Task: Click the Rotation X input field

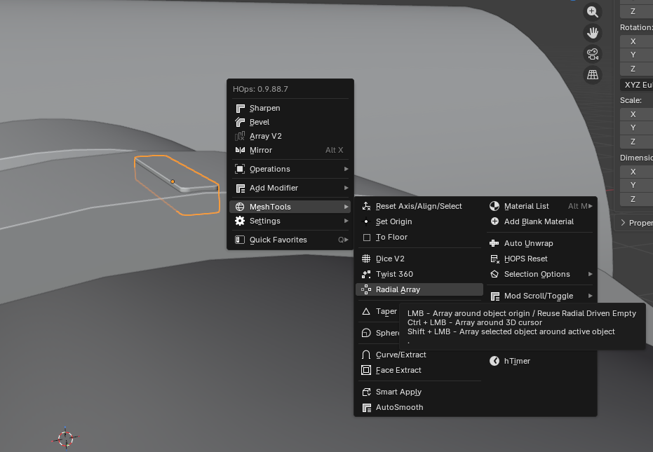Action: [637, 41]
